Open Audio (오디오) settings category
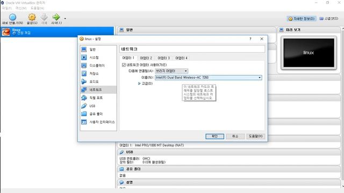 (98, 81)
